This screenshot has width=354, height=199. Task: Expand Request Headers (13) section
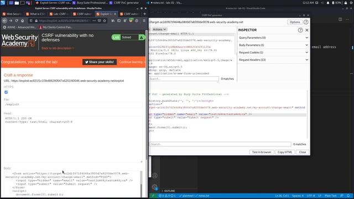[273, 60]
